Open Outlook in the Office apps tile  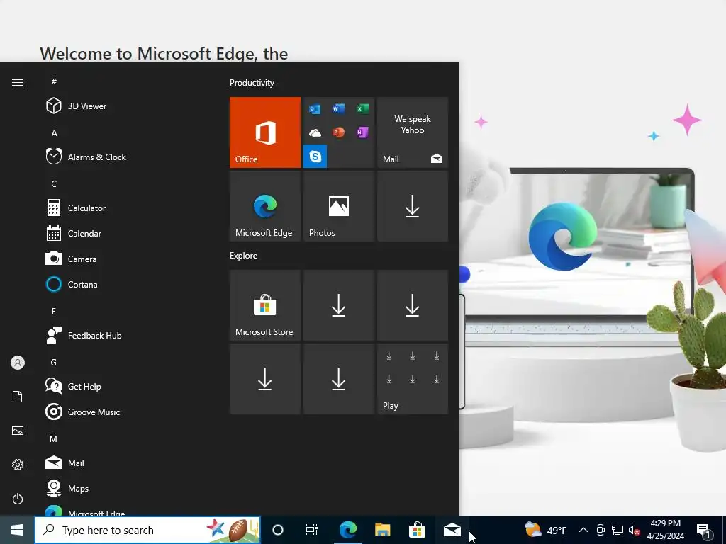click(x=315, y=109)
